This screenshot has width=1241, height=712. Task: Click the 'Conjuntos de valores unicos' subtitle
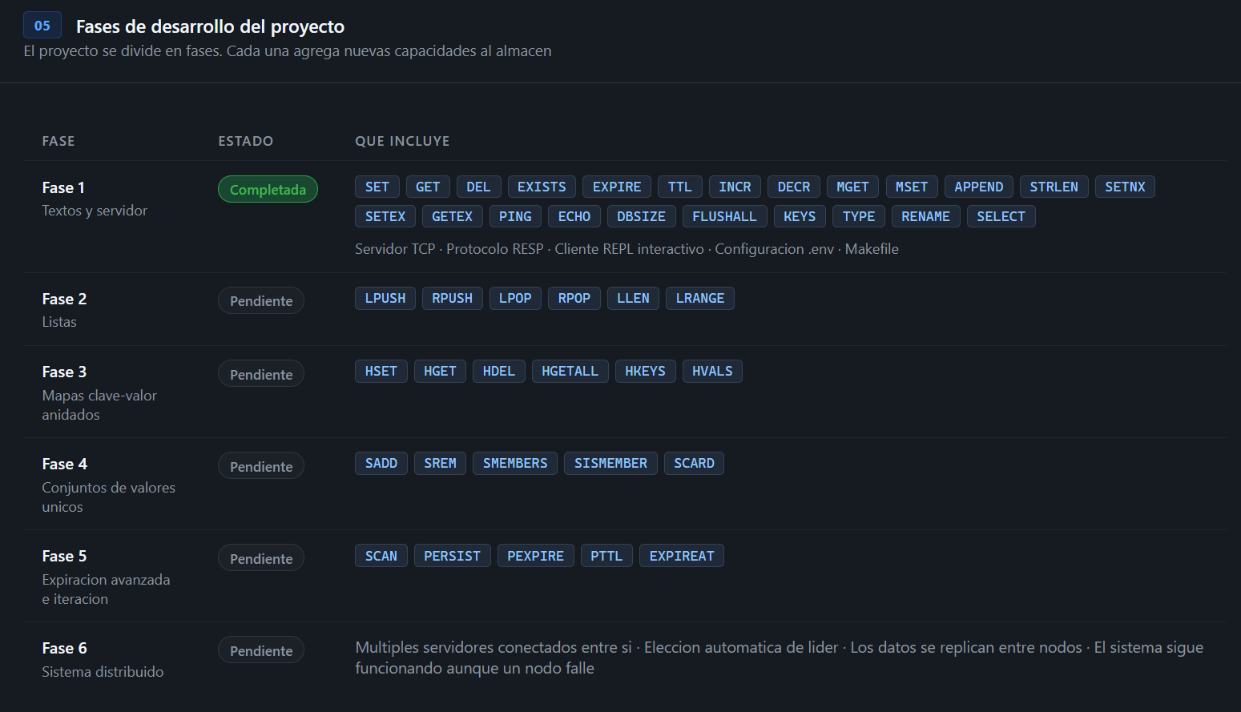point(108,497)
